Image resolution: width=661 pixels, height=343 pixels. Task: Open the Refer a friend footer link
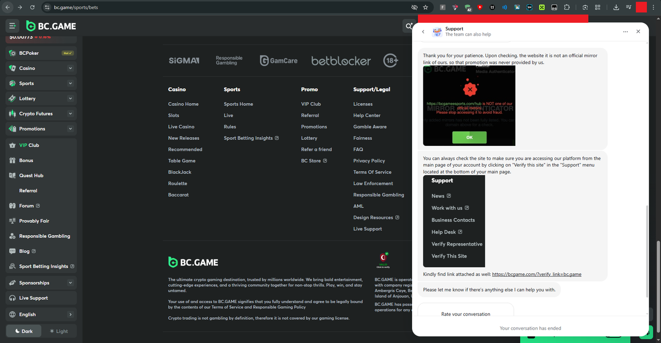pyautogui.click(x=317, y=150)
